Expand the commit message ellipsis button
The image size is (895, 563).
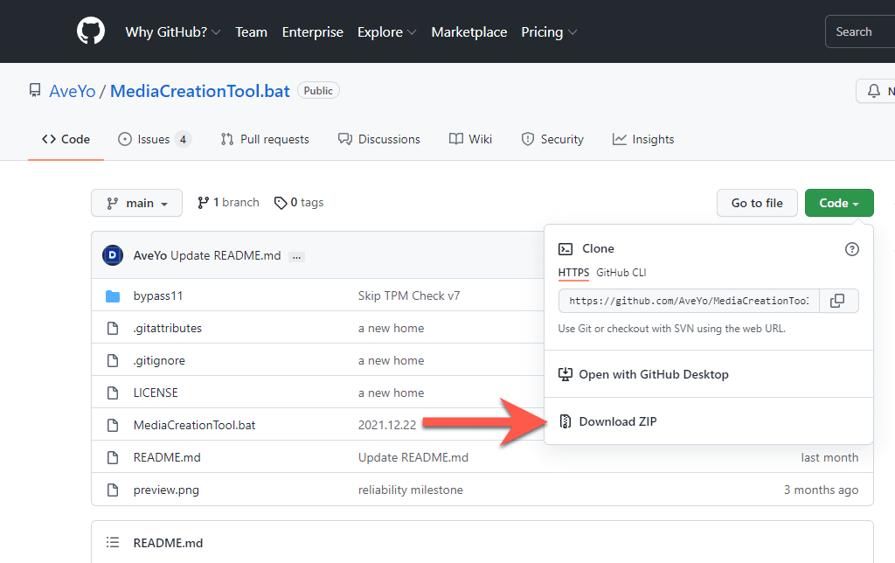(296, 256)
